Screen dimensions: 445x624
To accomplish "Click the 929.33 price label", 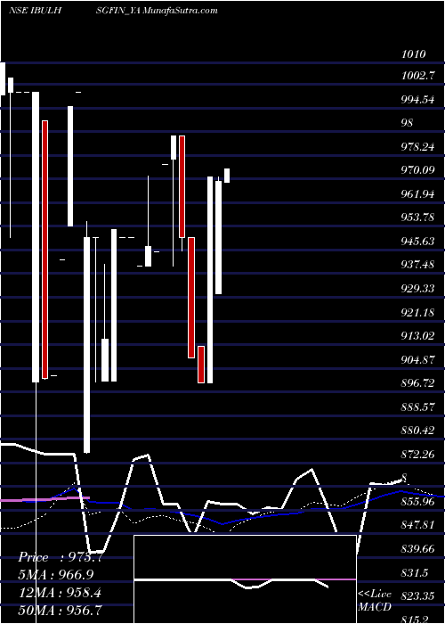I will point(417,289).
